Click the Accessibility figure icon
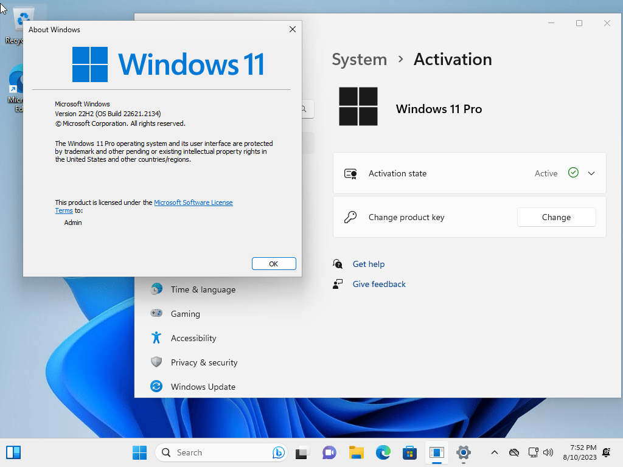The height and width of the screenshot is (467, 623). (156, 337)
